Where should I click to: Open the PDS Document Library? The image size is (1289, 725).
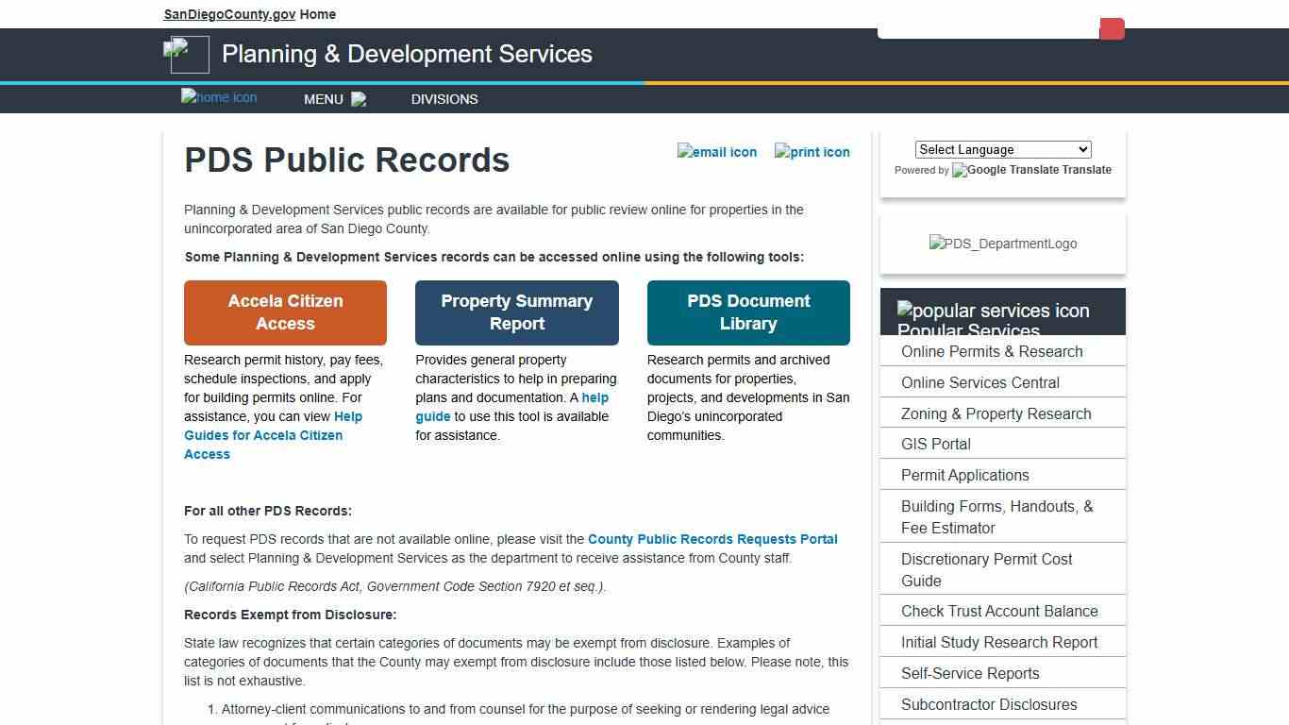coord(747,312)
